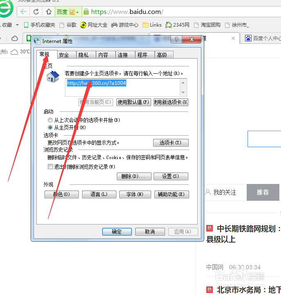Viewport: 281px width, 295px height.
Task: Open 淘宝团购 bookmark
Action: [x=207, y=25]
